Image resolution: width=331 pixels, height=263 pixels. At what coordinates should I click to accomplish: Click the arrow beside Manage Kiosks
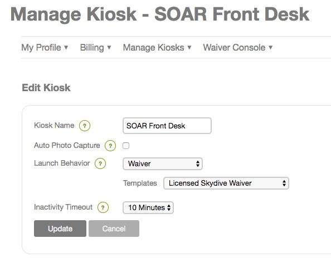[189, 48]
